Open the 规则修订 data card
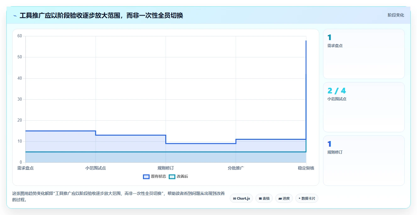The image size is (417, 215). [x=364, y=160]
